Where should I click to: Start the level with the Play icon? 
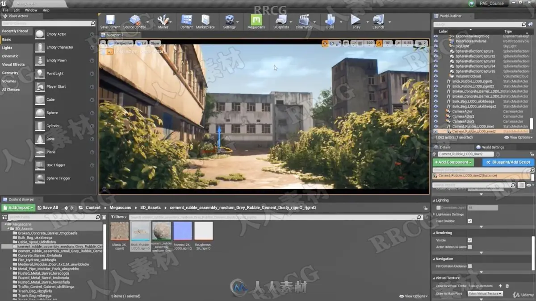(x=356, y=20)
